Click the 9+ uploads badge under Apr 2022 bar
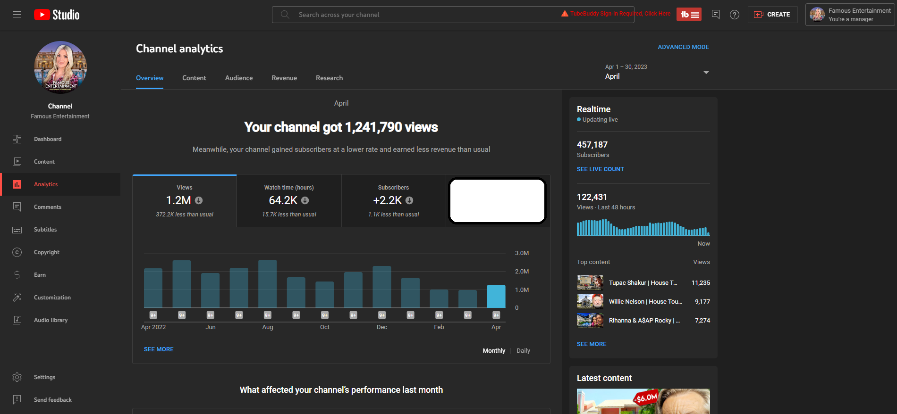 [x=153, y=315]
